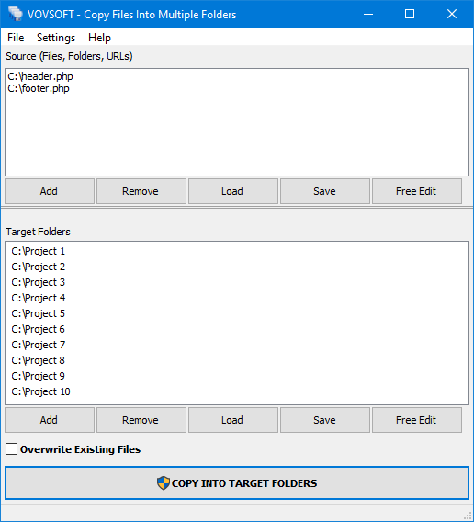
Task: Select C:\Project 2 target folder
Action: 38,267
